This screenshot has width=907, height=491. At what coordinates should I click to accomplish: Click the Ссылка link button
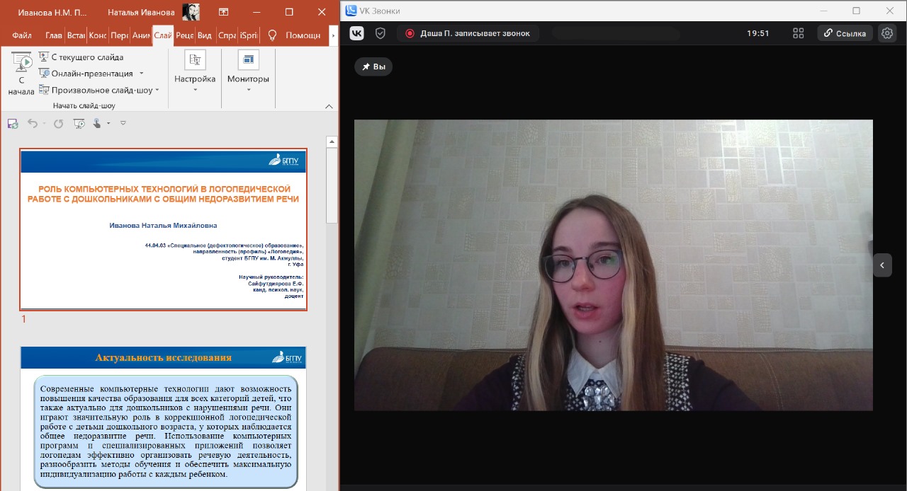coord(845,33)
